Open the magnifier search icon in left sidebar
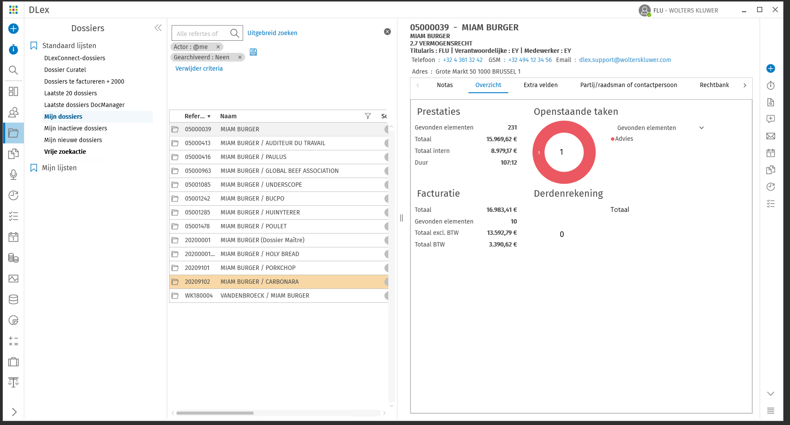Viewport: 790px width, 425px height. pyautogui.click(x=13, y=70)
